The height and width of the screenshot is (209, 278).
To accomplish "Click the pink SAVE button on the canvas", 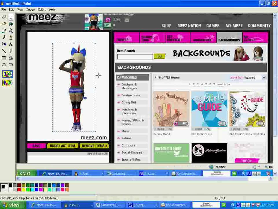I will click(36, 146).
